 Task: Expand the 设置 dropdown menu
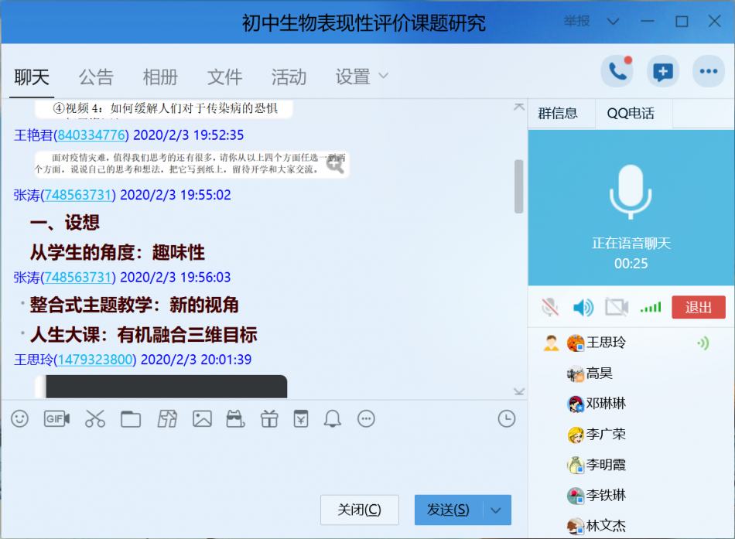(362, 77)
